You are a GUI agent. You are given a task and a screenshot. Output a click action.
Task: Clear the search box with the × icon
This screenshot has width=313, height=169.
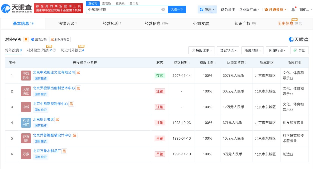163,9
